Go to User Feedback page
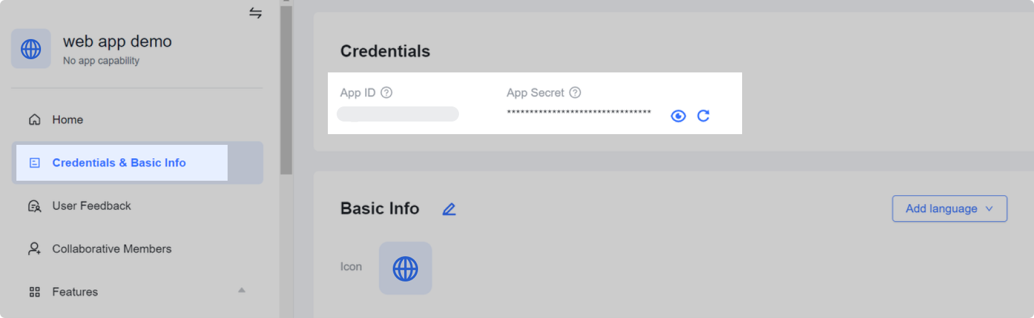This screenshot has height=318, width=1034. (x=91, y=206)
